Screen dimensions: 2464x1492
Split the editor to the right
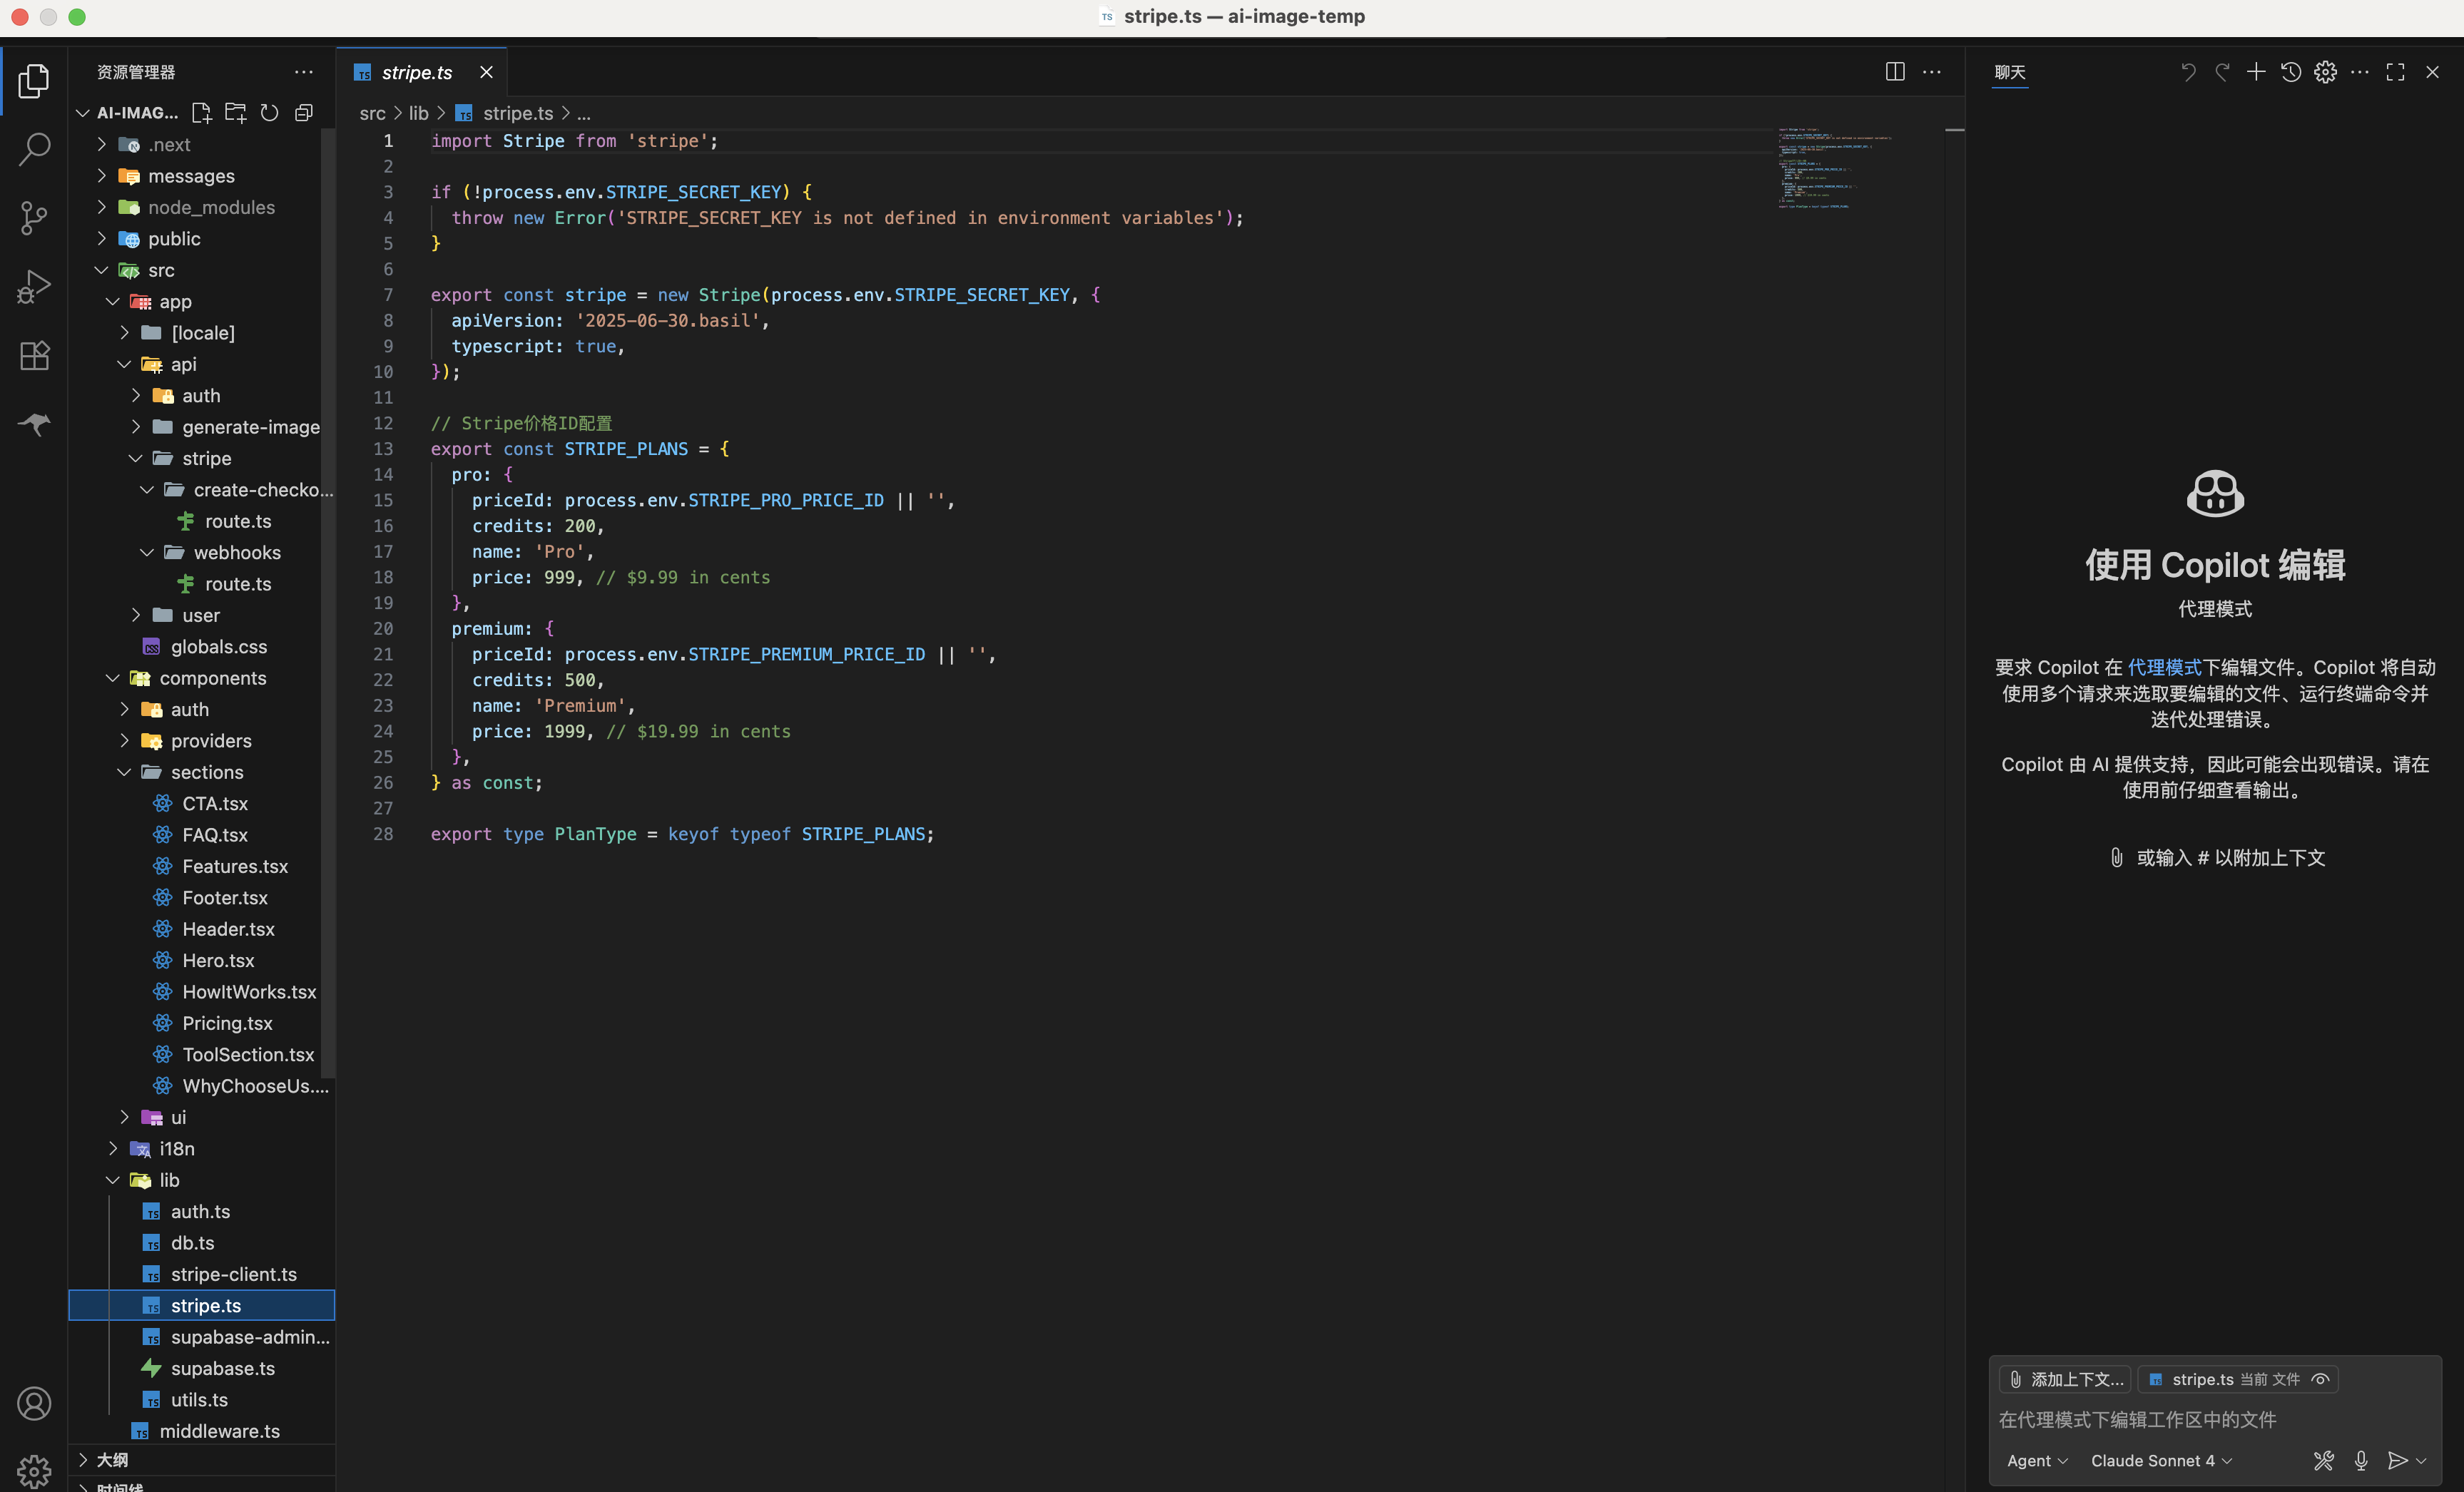1894,72
